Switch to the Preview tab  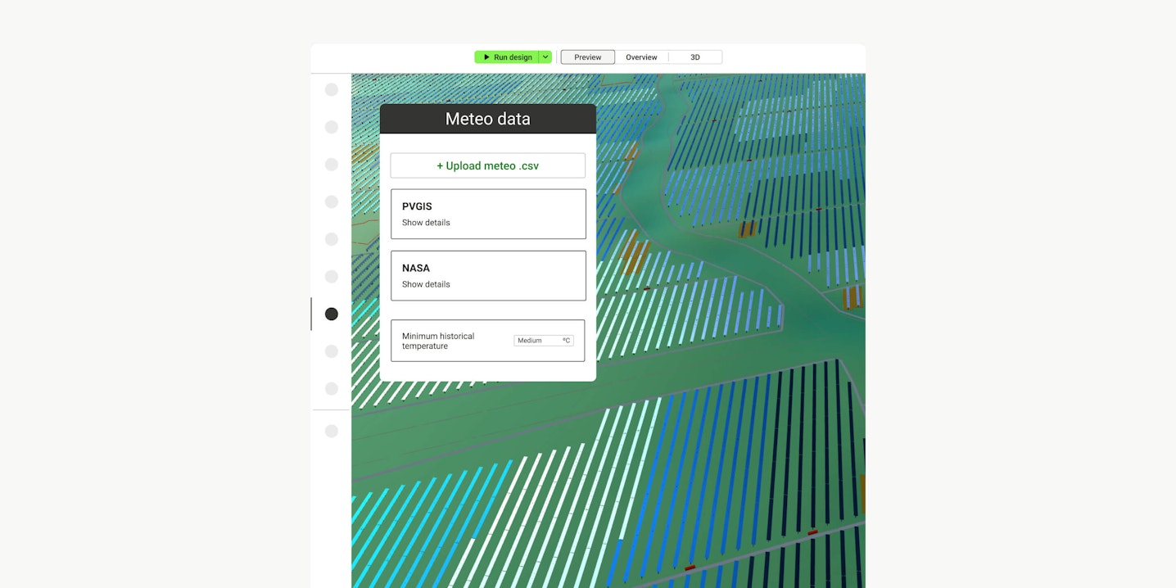(587, 57)
